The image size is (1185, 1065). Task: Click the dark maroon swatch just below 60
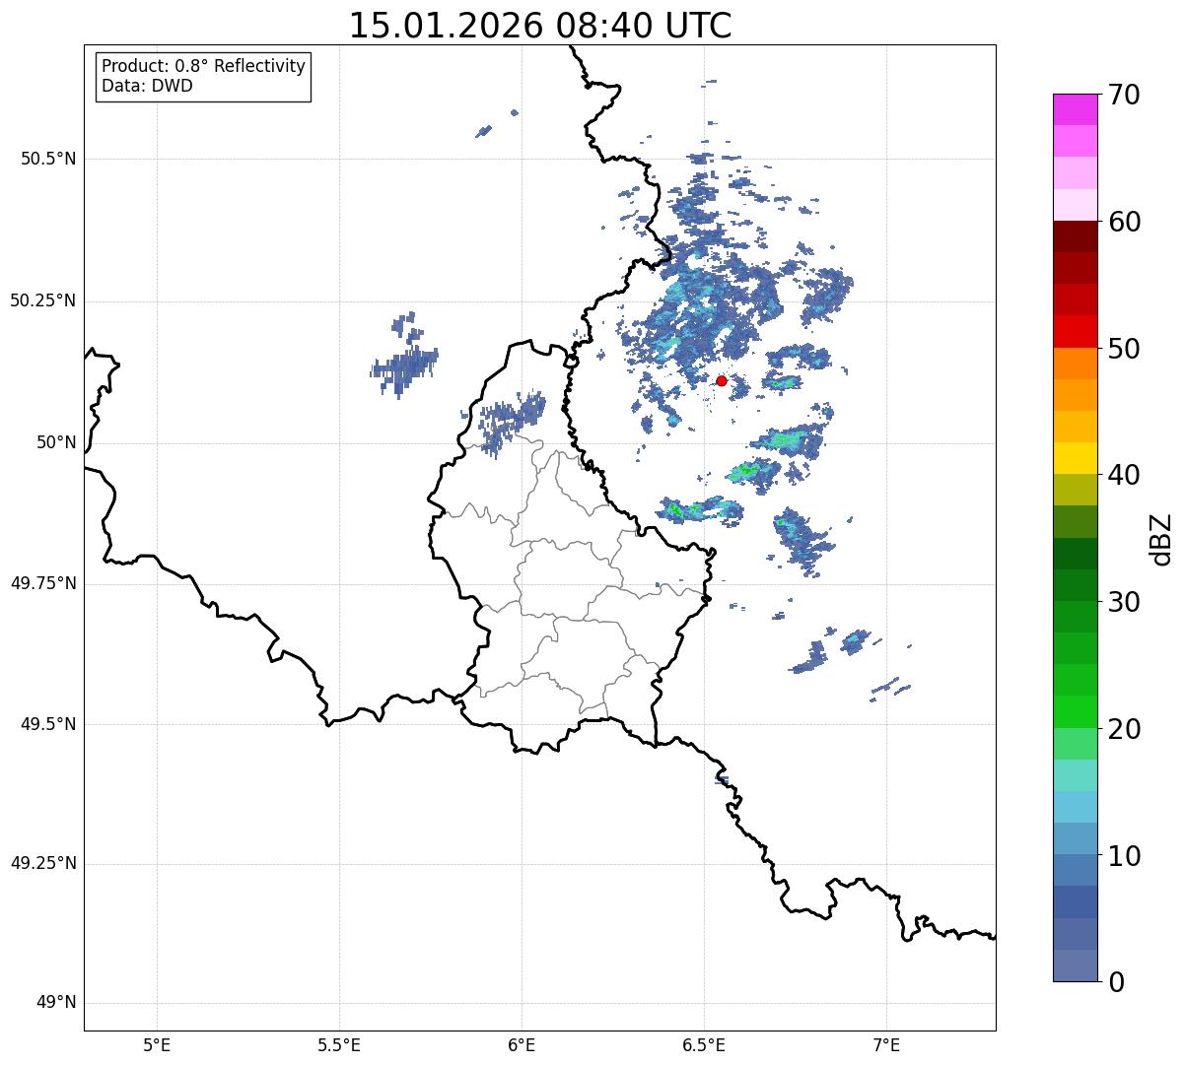(1075, 236)
